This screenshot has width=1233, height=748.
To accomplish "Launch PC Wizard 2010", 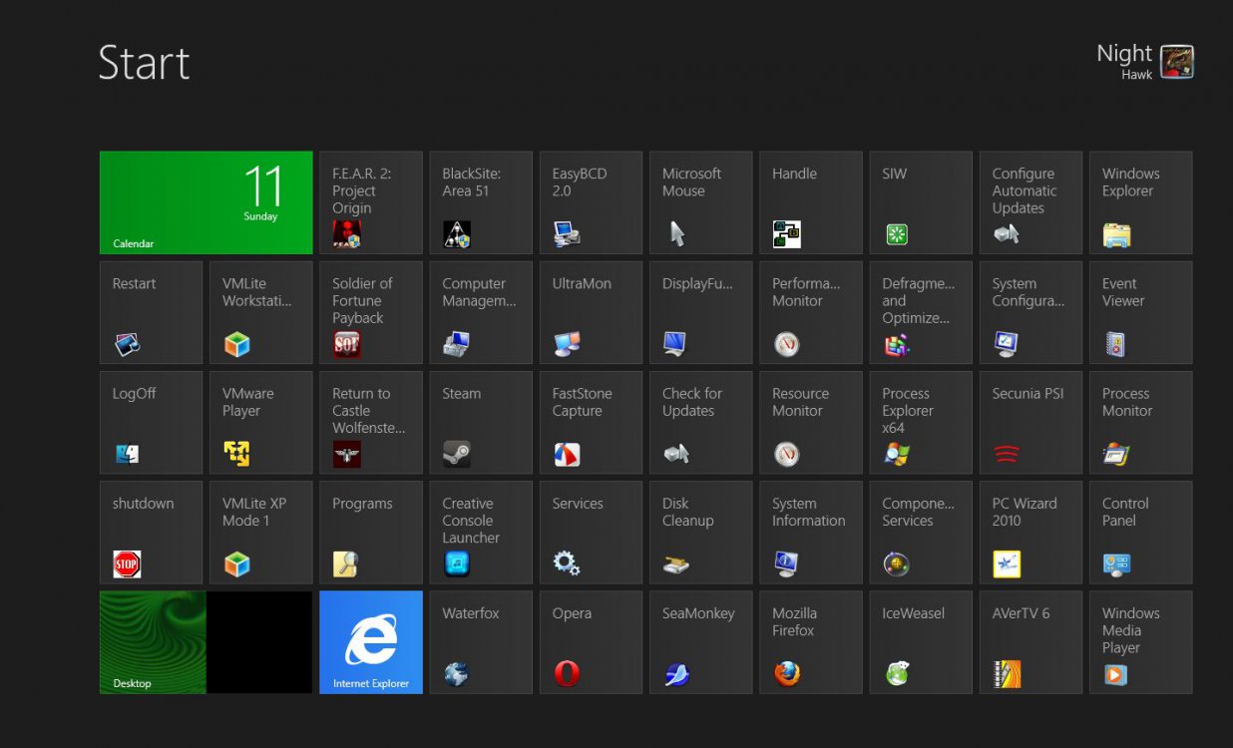I will [x=1030, y=533].
